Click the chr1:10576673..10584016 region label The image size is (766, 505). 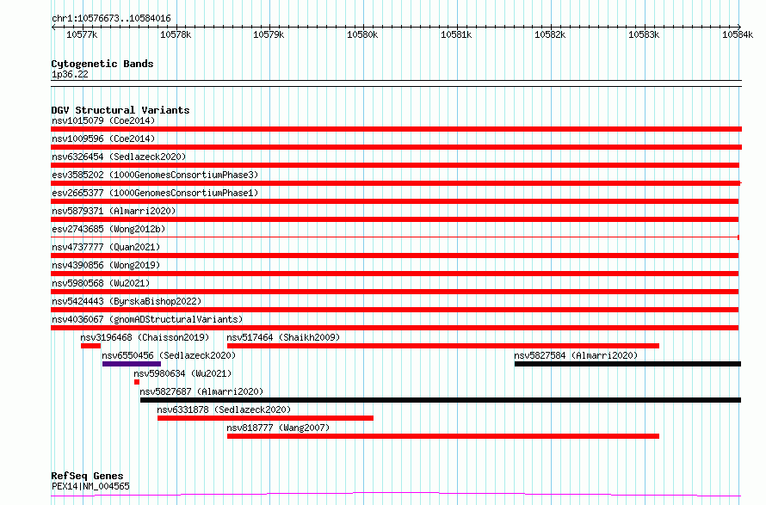(x=111, y=19)
